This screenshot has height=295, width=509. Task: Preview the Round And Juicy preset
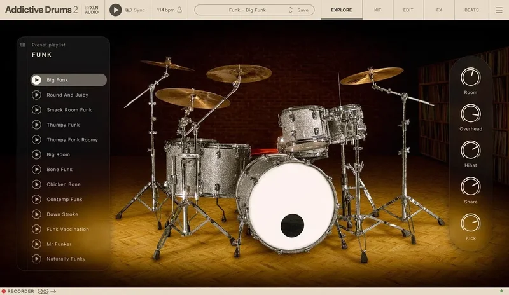(x=36, y=95)
